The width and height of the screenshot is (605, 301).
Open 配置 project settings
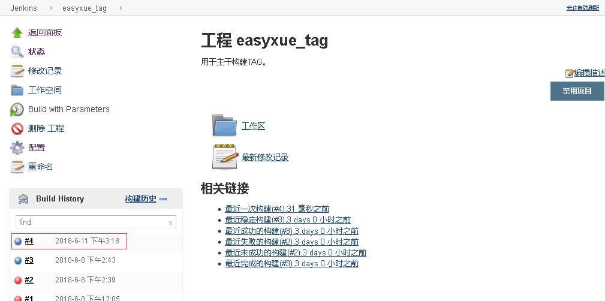(36, 148)
